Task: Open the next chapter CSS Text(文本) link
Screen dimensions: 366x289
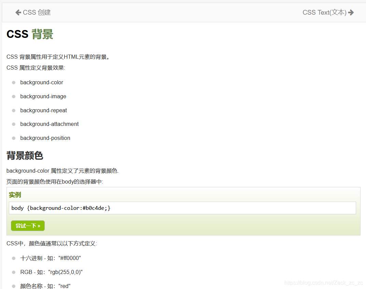Action: point(328,12)
